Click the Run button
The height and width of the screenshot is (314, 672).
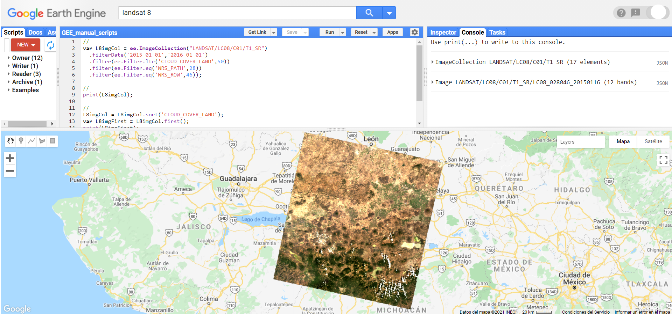tap(329, 32)
